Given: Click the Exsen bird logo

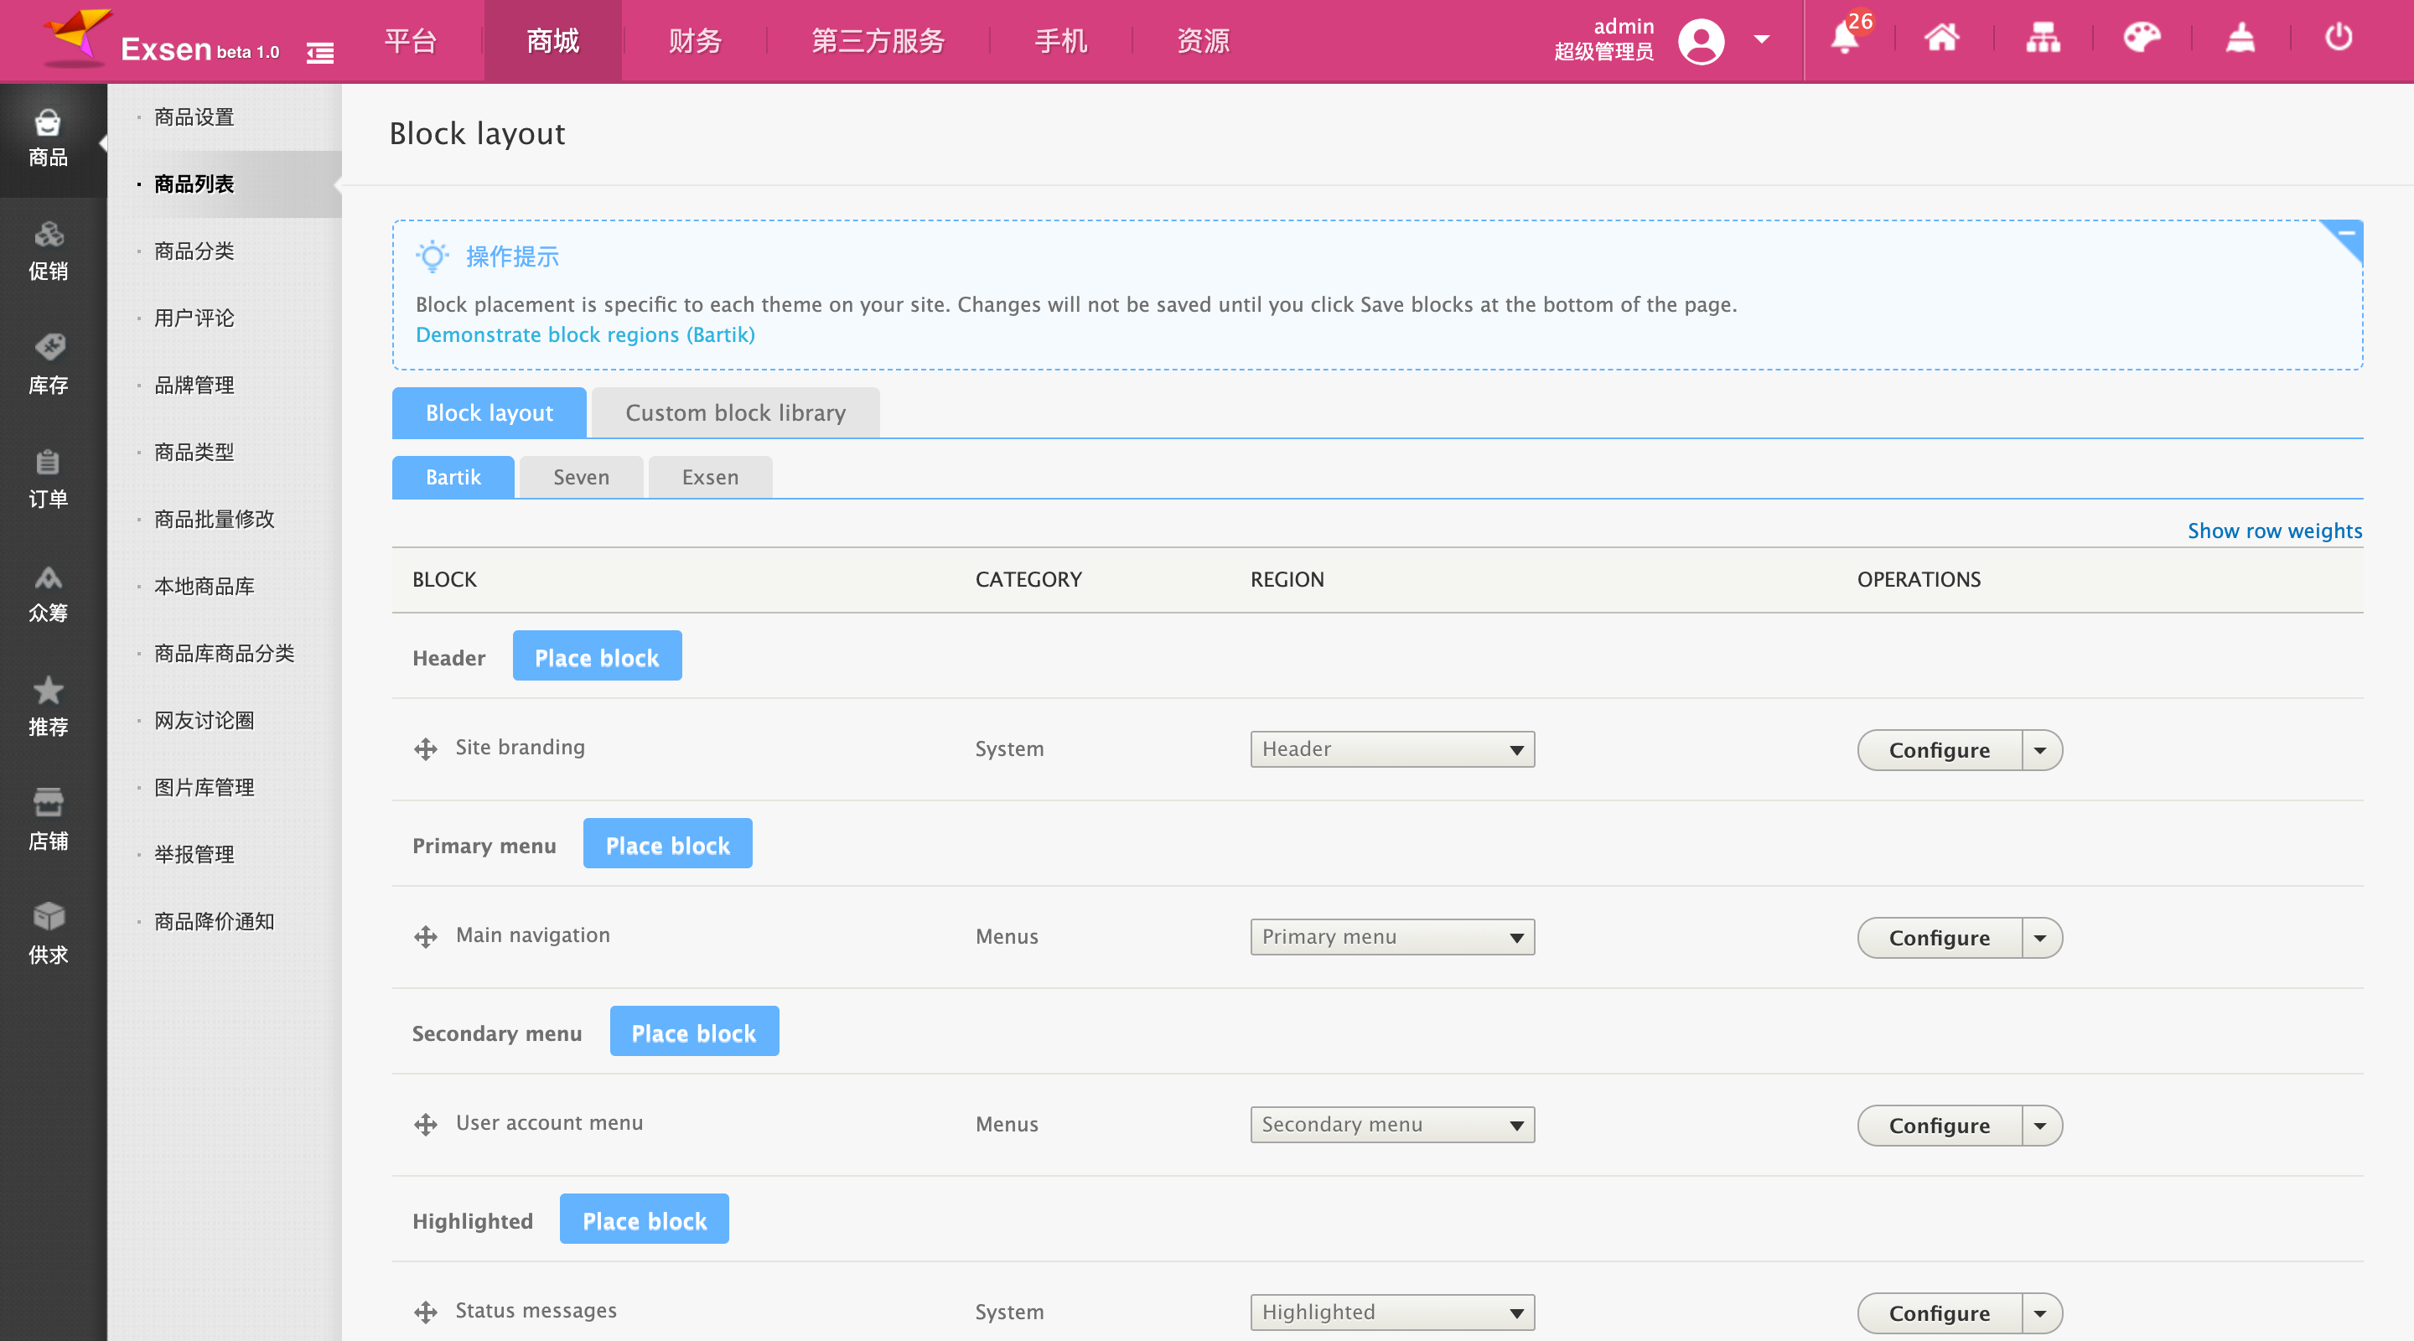Looking at the screenshot, I should point(77,38).
